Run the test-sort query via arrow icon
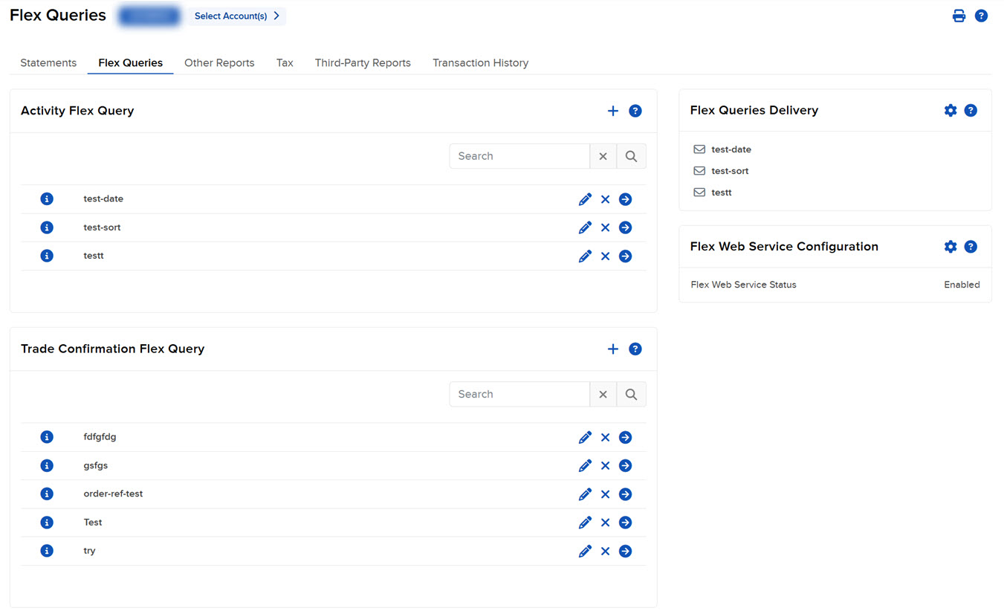 pyautogui.click(x=625, y=227)
